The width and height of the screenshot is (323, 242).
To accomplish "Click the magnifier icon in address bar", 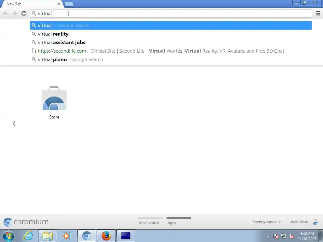I will 34,14.
